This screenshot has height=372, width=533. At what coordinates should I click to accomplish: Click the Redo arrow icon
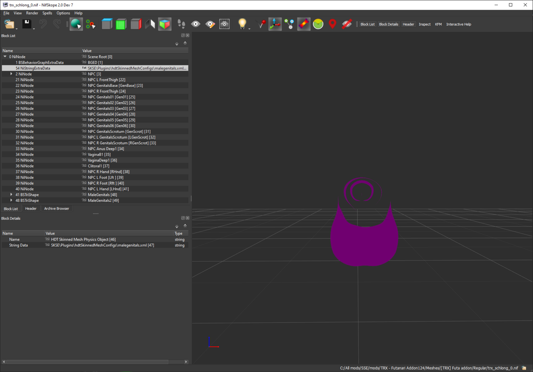pos(57,24)
